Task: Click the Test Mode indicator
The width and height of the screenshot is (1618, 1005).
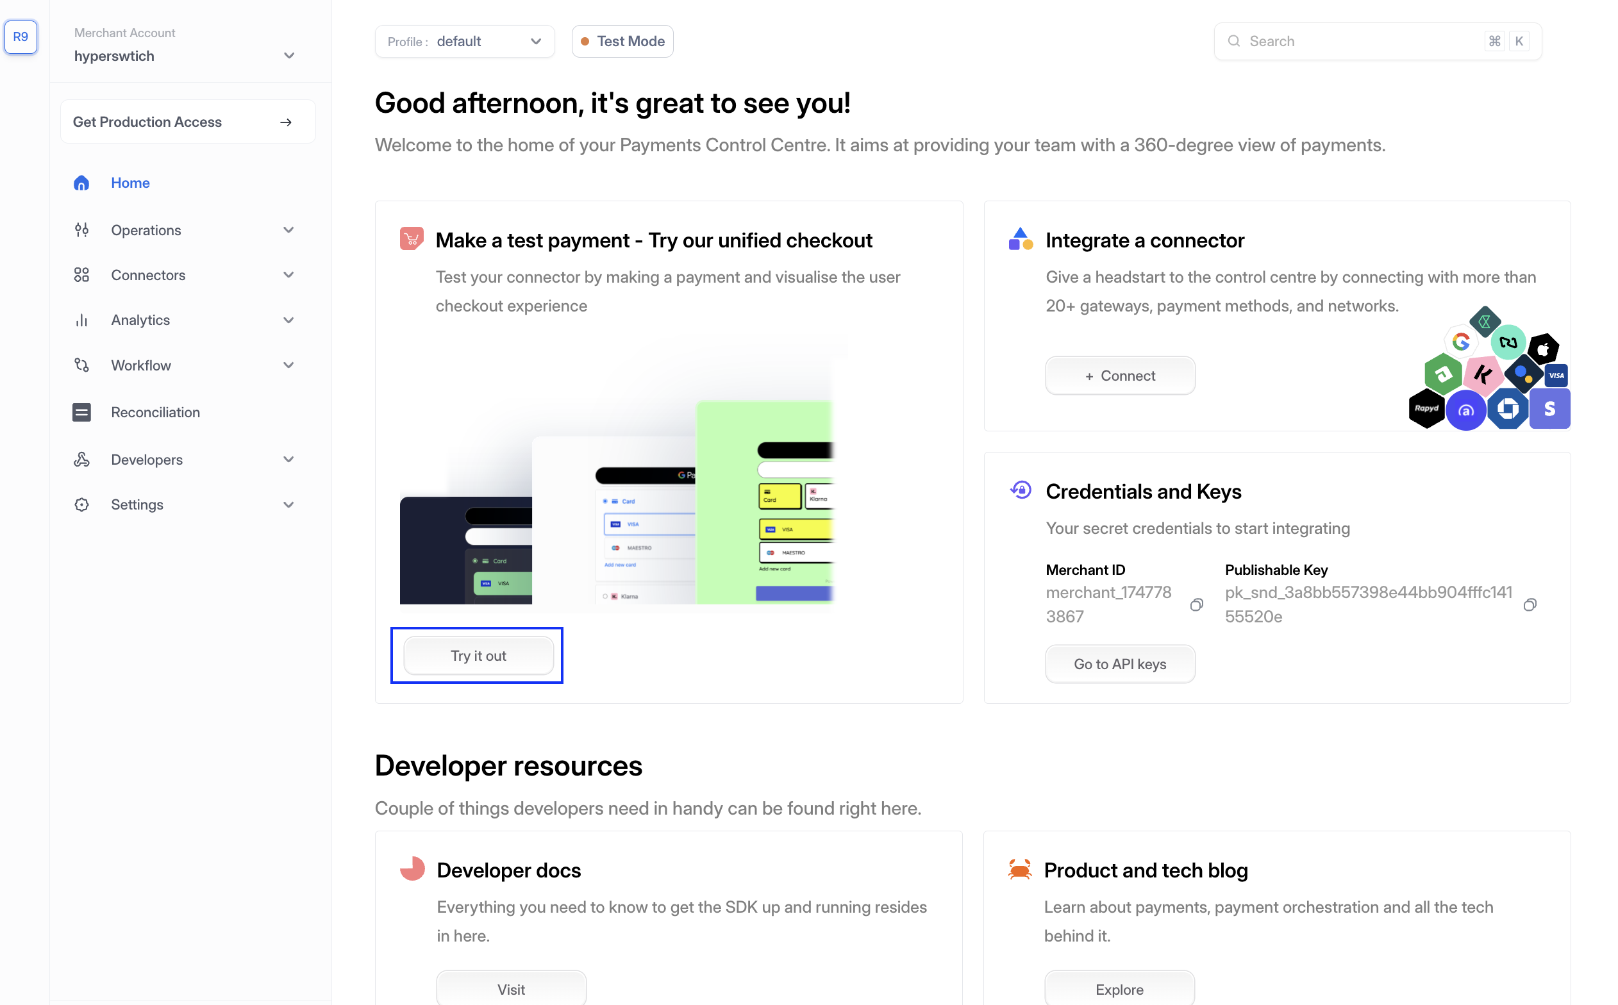Action: click(622, 41)
